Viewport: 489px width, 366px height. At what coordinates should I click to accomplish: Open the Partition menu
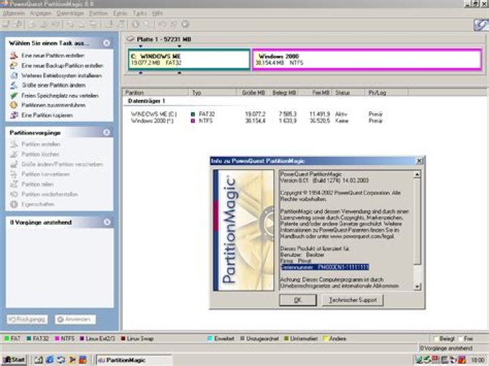tap(98, 14)
